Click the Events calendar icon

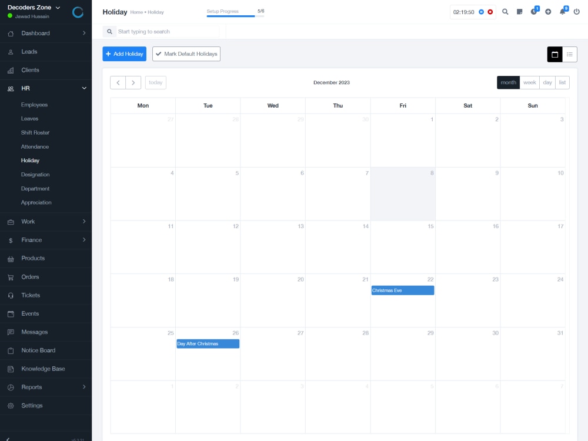tap(11, 314)
